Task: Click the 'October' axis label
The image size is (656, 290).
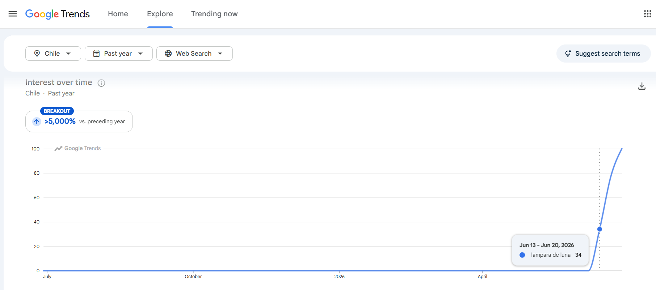Action: click(x=193, y=276)
